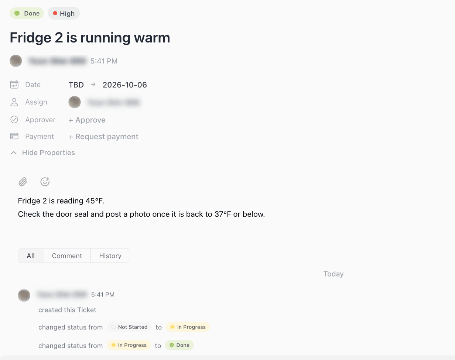Edit the 2026-10-06 due date value

click(x=125, y=85)
